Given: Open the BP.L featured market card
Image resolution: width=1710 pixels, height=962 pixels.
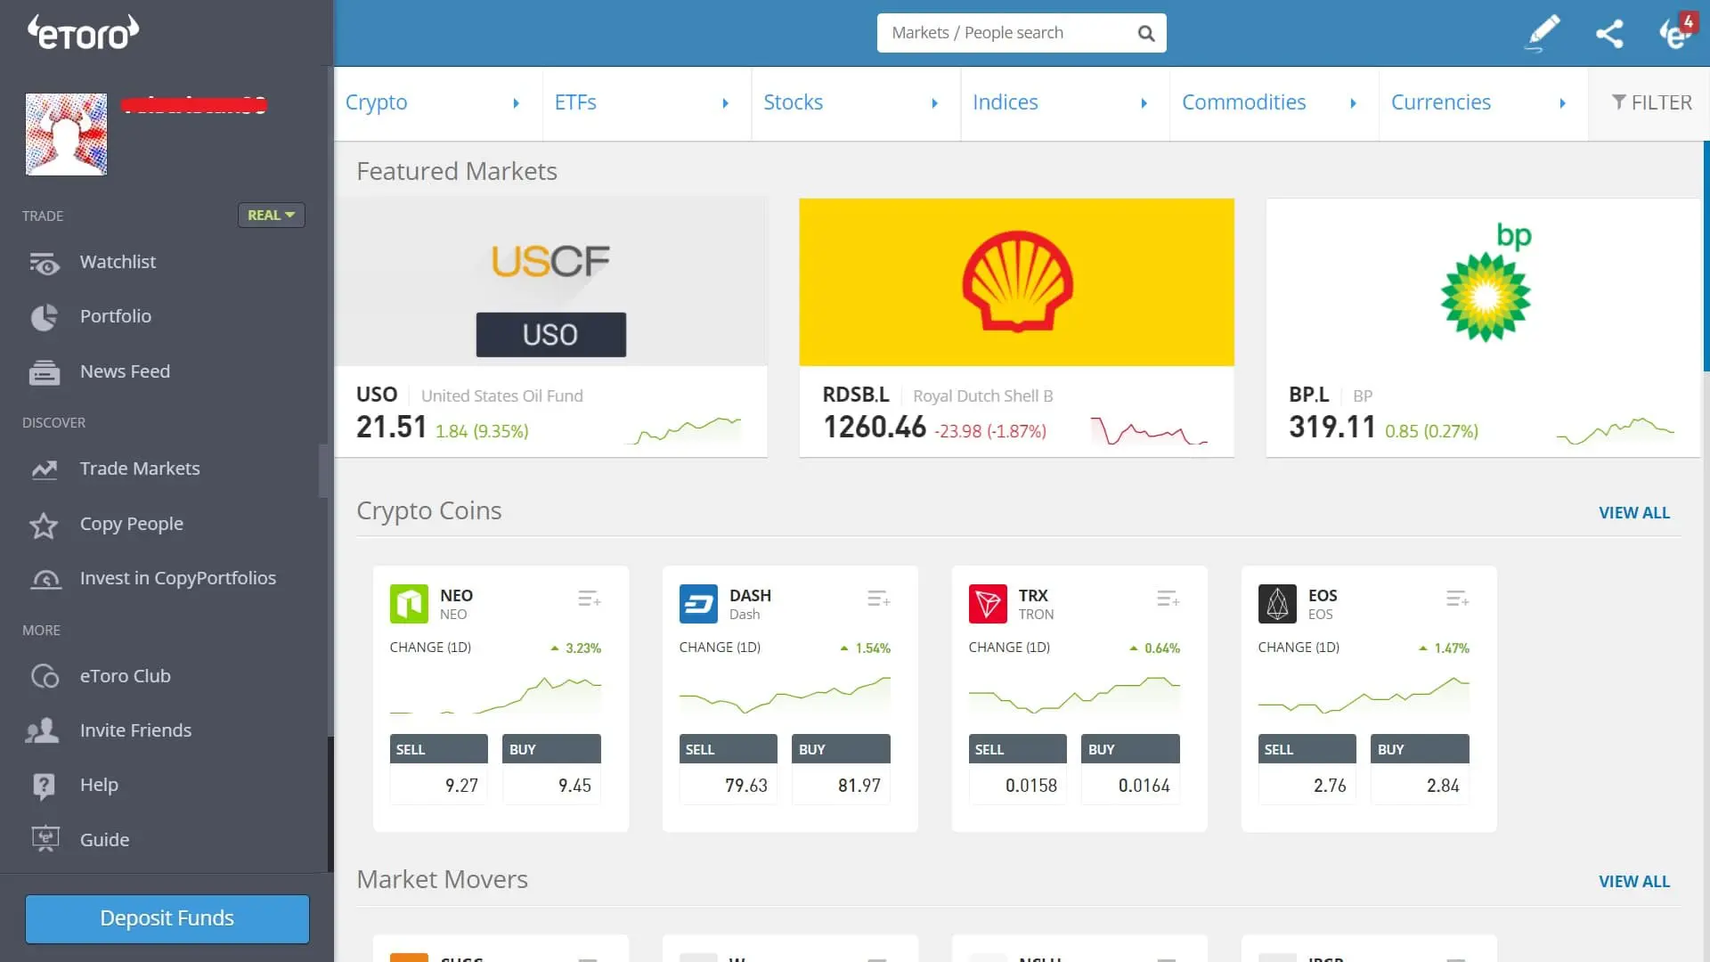Looking at the screenshot, I should 1484,328.
